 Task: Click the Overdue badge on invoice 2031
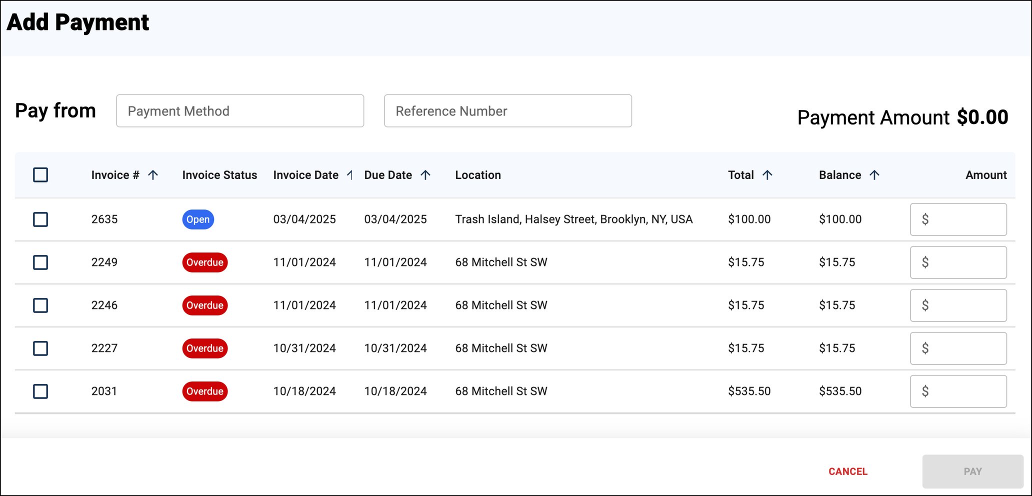pyautogui.click(x=205, y=391)
